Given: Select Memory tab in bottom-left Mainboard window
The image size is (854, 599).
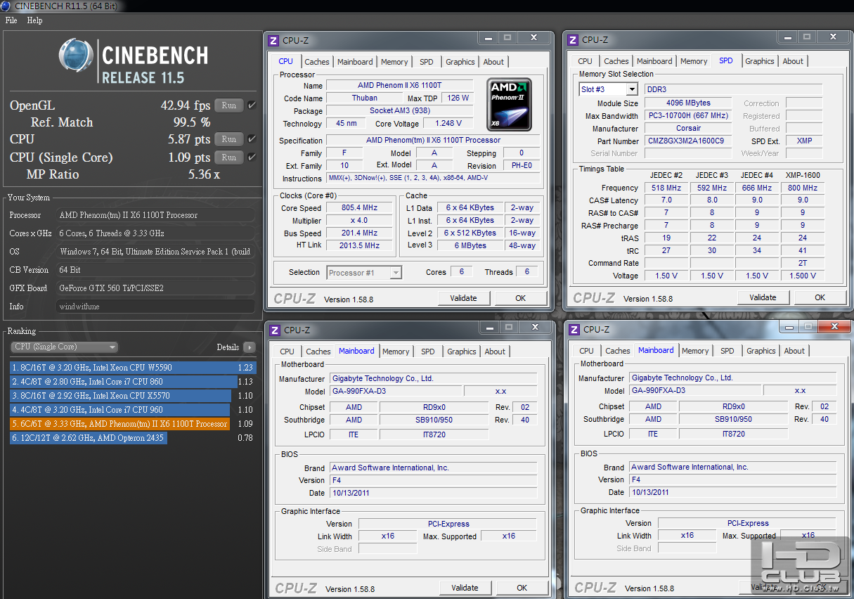Looking at the screenshot, I should [x=396, y=352].
